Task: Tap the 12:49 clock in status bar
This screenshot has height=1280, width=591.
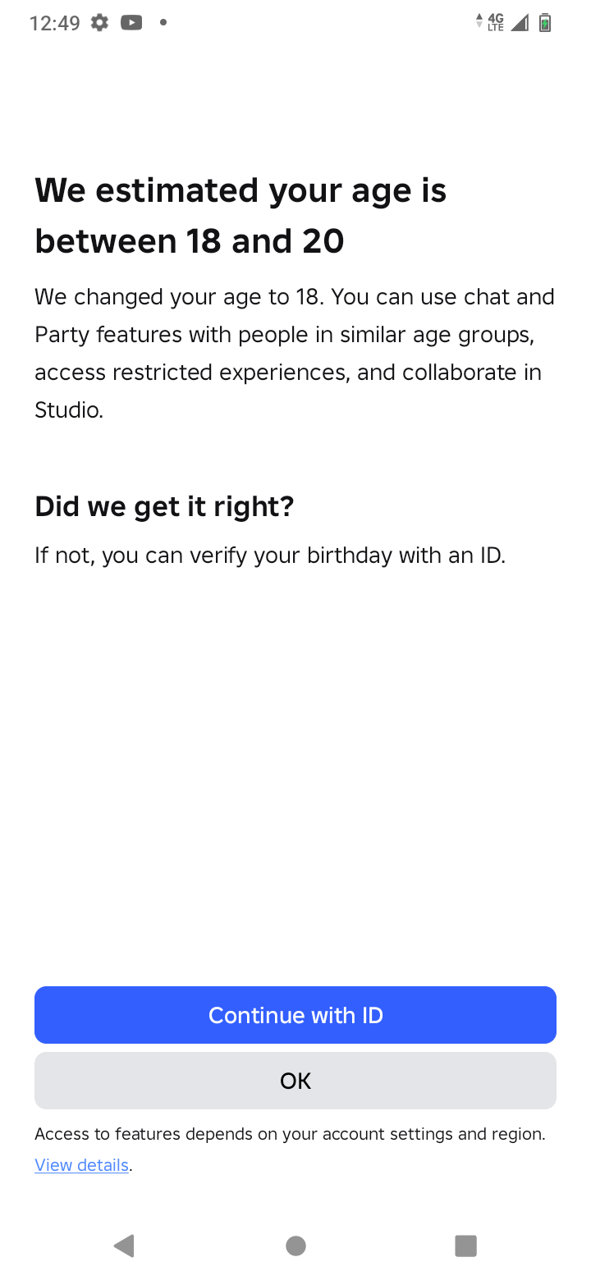Action: [54, 23]
